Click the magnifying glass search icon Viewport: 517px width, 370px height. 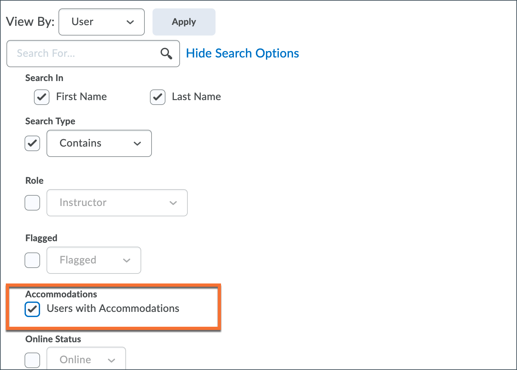coord(166,54)
